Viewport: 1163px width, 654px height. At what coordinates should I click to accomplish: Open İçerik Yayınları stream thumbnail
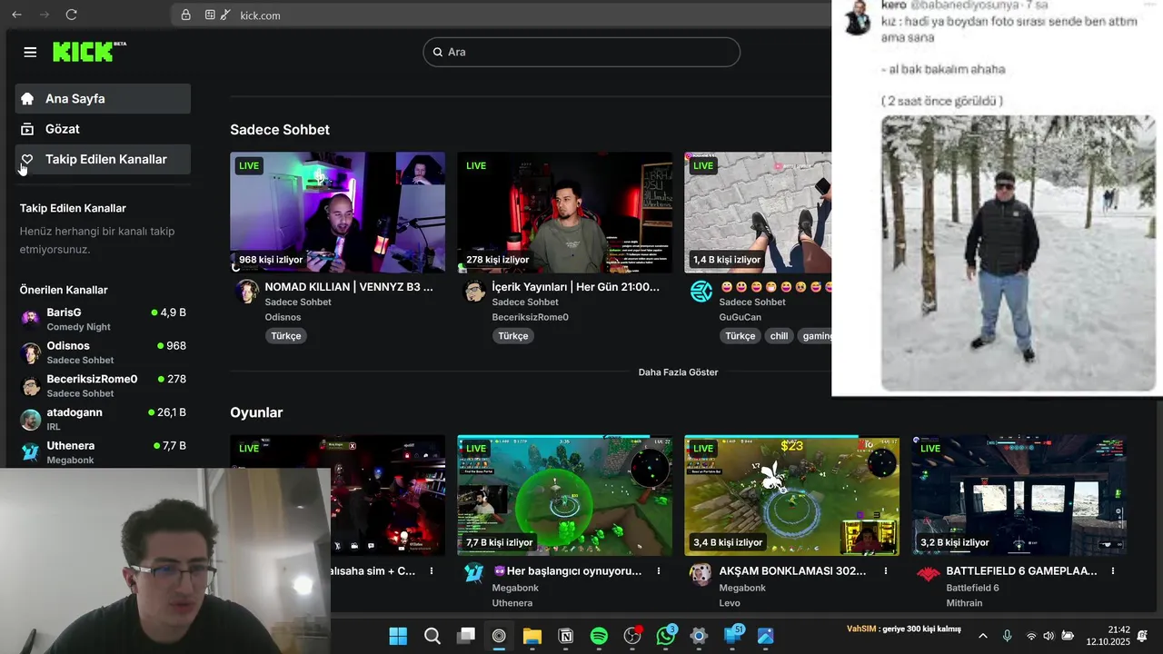[x=564, y=213]
